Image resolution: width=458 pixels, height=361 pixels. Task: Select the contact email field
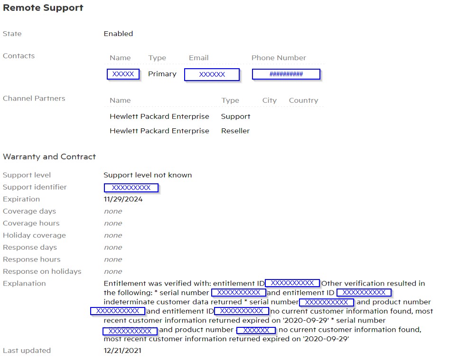coord(212,74)
